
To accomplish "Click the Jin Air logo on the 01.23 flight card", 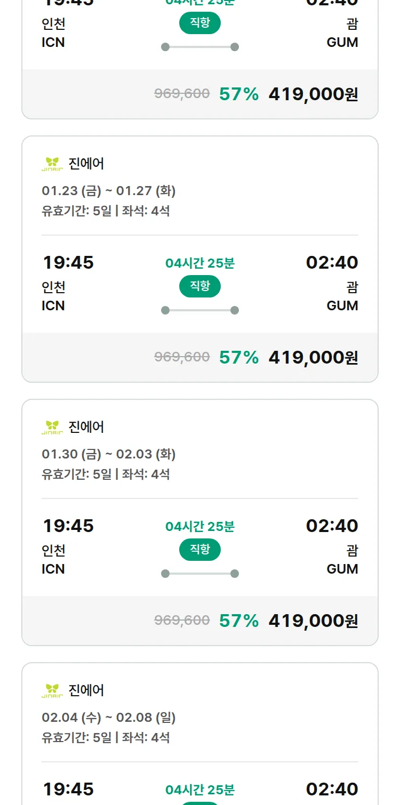I will click(x=52, y=164).
